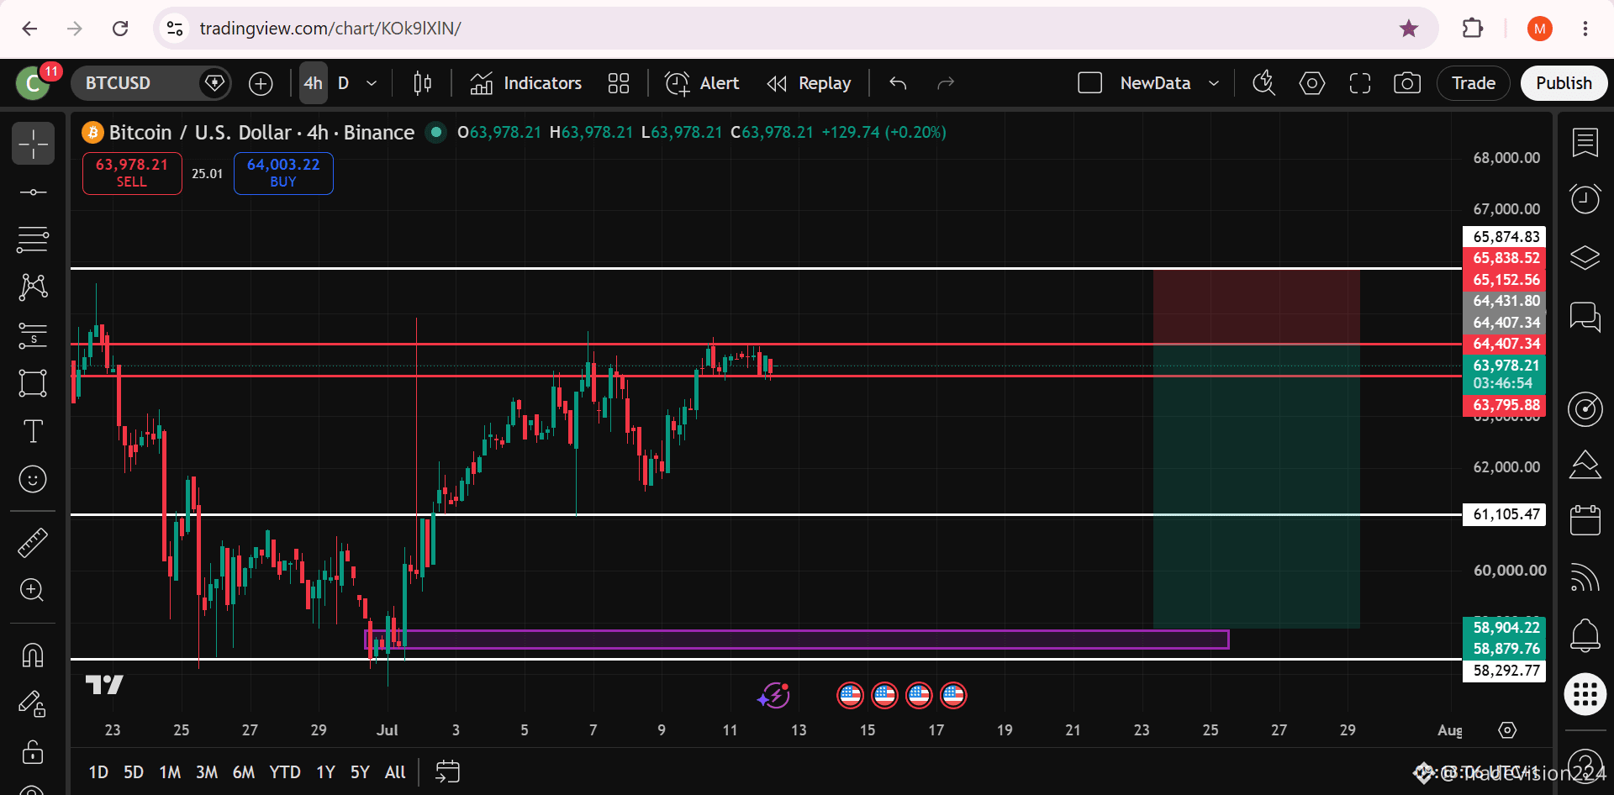Open the chats speech bubbles panel

tap(1585, 317)
